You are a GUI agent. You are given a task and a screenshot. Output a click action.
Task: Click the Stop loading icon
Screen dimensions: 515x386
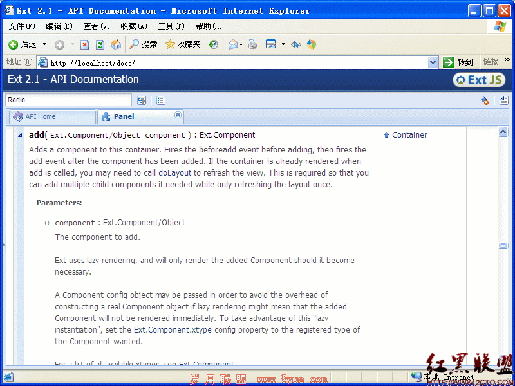click(85, 44)
